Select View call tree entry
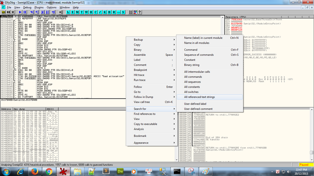The width and height of the screenshot is (314, 176). (x=151, y=102)
